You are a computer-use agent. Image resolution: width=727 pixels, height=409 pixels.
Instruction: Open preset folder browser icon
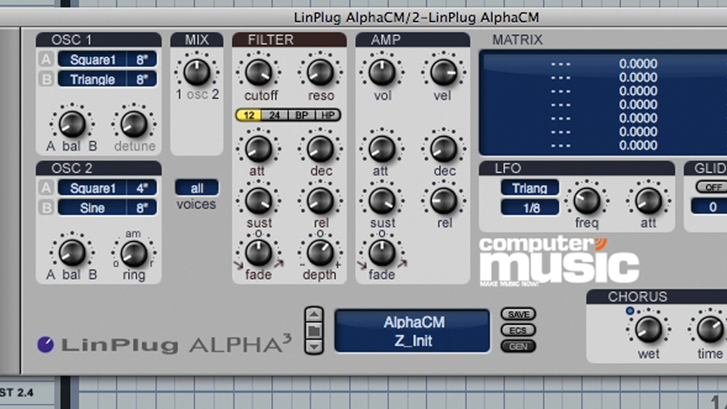point(314,330)
